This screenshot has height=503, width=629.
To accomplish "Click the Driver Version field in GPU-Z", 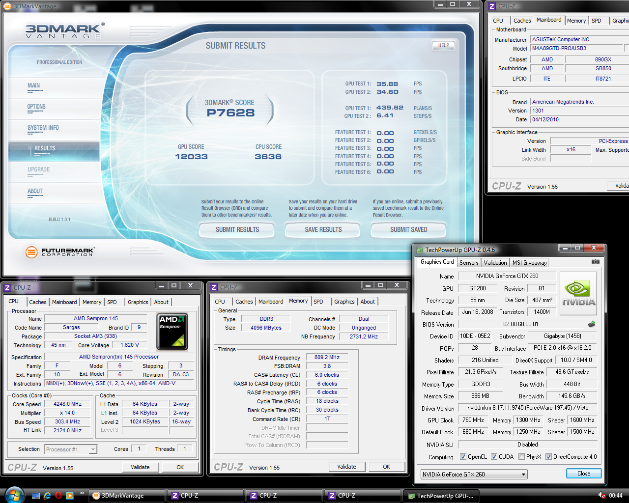I will pyautogui.click(x=528, y=408).
